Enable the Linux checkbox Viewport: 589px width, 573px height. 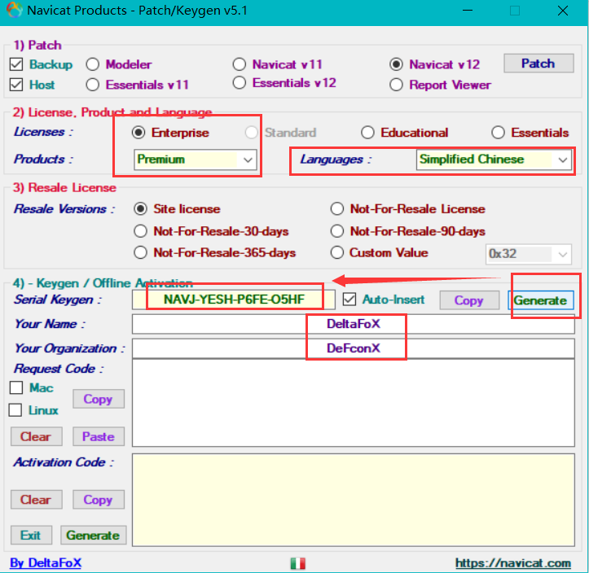point(15,409)
